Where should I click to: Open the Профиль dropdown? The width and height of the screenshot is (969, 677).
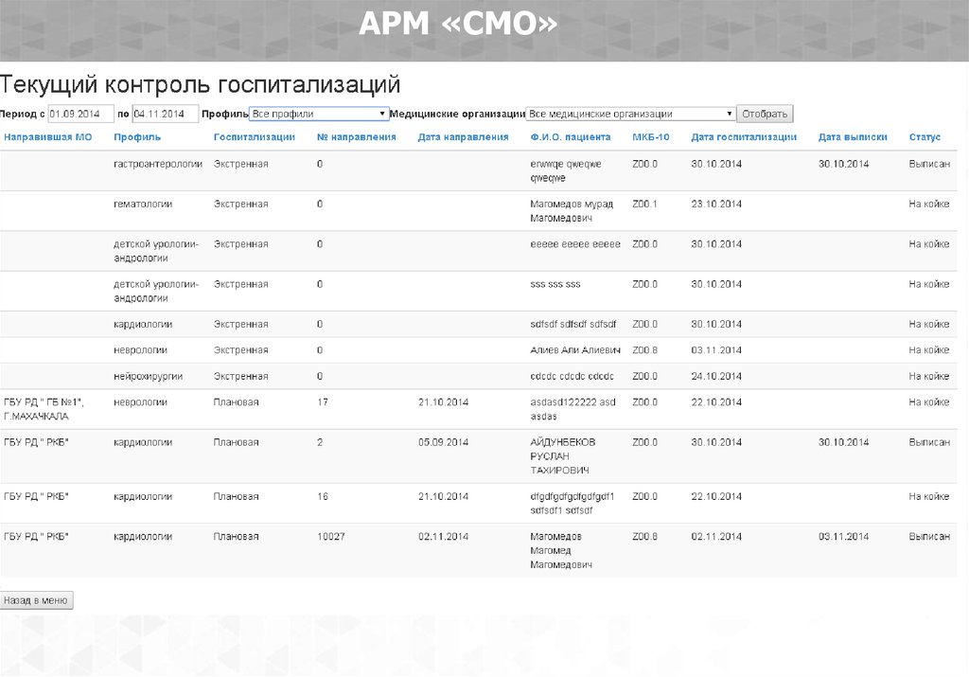tap(318, 114)
